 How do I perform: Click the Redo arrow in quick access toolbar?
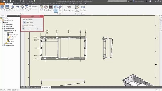click(x=17, y=1)
